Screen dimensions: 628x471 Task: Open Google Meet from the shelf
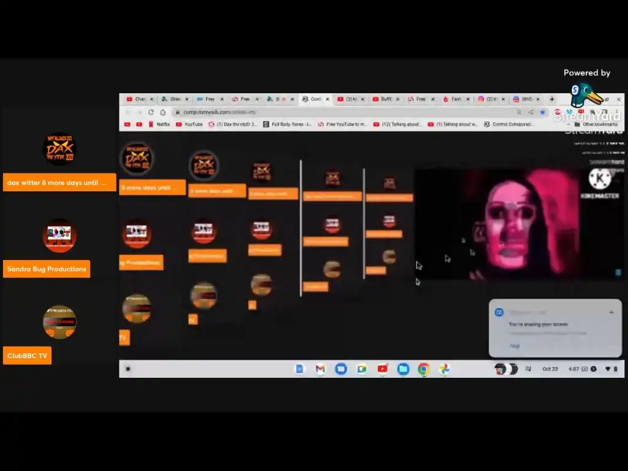362,369
